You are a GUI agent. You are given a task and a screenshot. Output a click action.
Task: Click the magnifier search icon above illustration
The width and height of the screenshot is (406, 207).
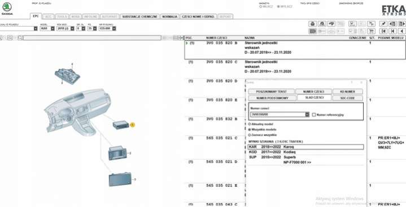click(x=20, y=38)
